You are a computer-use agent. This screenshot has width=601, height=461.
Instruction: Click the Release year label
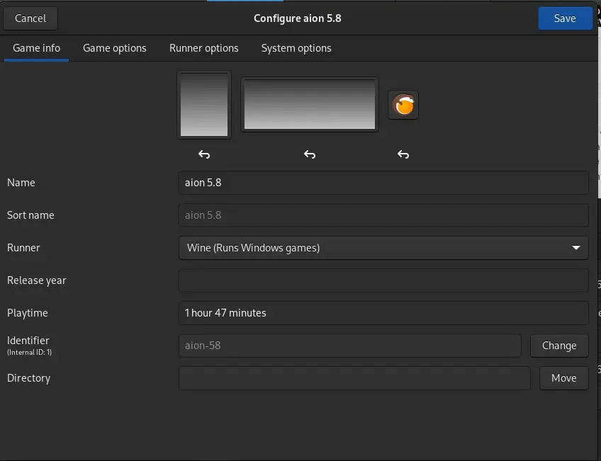[x=36, y=280]
